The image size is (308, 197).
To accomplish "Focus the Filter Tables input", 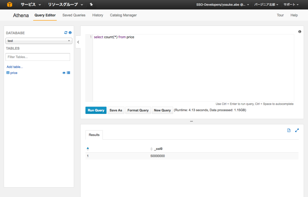I will [x=38, y=57].
